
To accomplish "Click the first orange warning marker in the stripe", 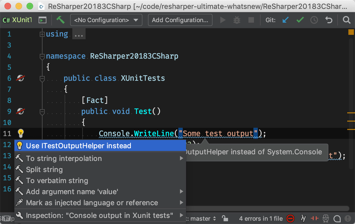I will (x=351, y=113).
